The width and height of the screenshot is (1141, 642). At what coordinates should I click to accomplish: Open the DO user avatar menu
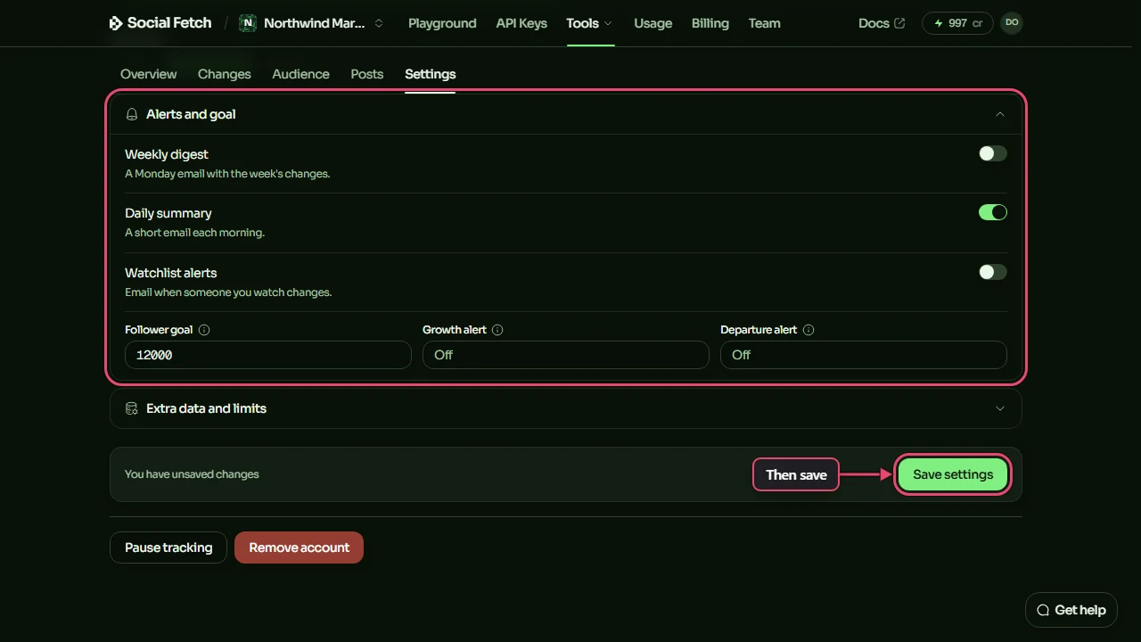pos(1012,23)
